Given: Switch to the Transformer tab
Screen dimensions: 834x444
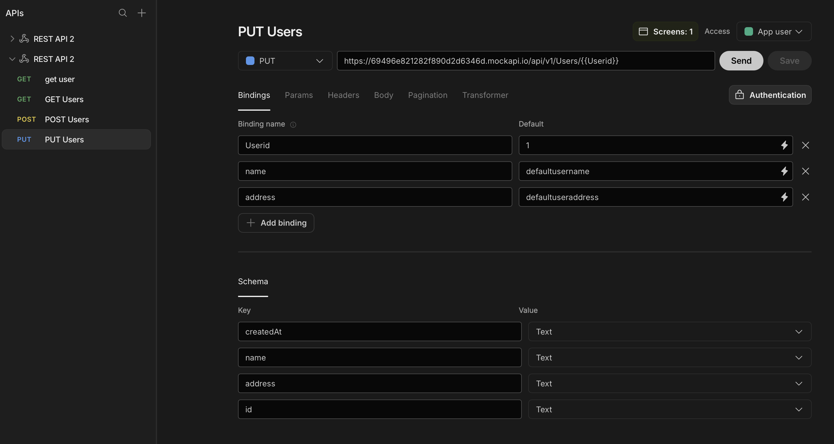Looking at the screenshot, I should pyautogui.click(x=485, y=95).
